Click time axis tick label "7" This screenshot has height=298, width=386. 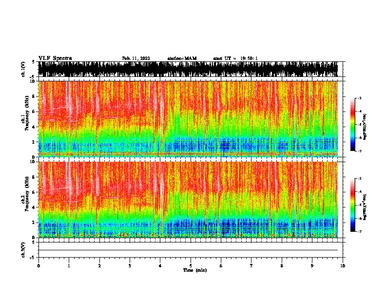(x=251, y=266)
